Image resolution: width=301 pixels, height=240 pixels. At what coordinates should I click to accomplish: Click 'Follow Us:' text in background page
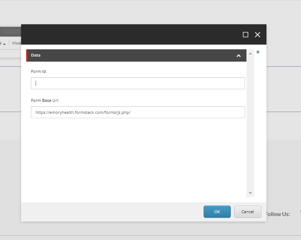click(x=278, y=214)
